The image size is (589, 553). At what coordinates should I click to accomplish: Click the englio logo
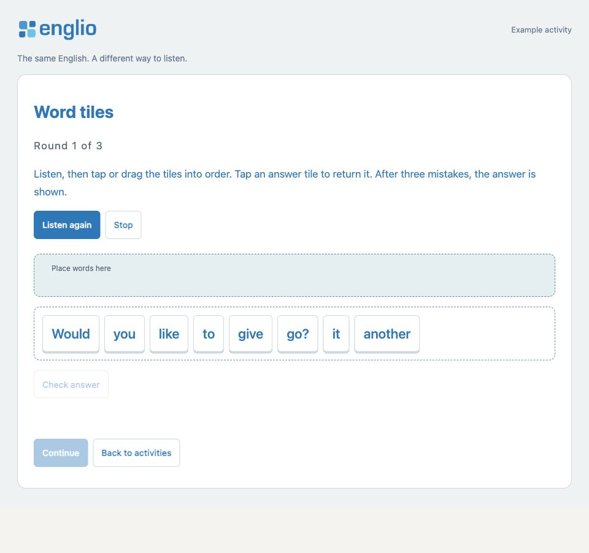point(58,29)
